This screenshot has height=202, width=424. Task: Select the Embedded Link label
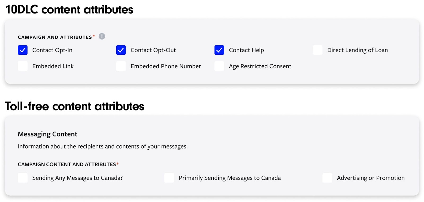coord(53,66)
